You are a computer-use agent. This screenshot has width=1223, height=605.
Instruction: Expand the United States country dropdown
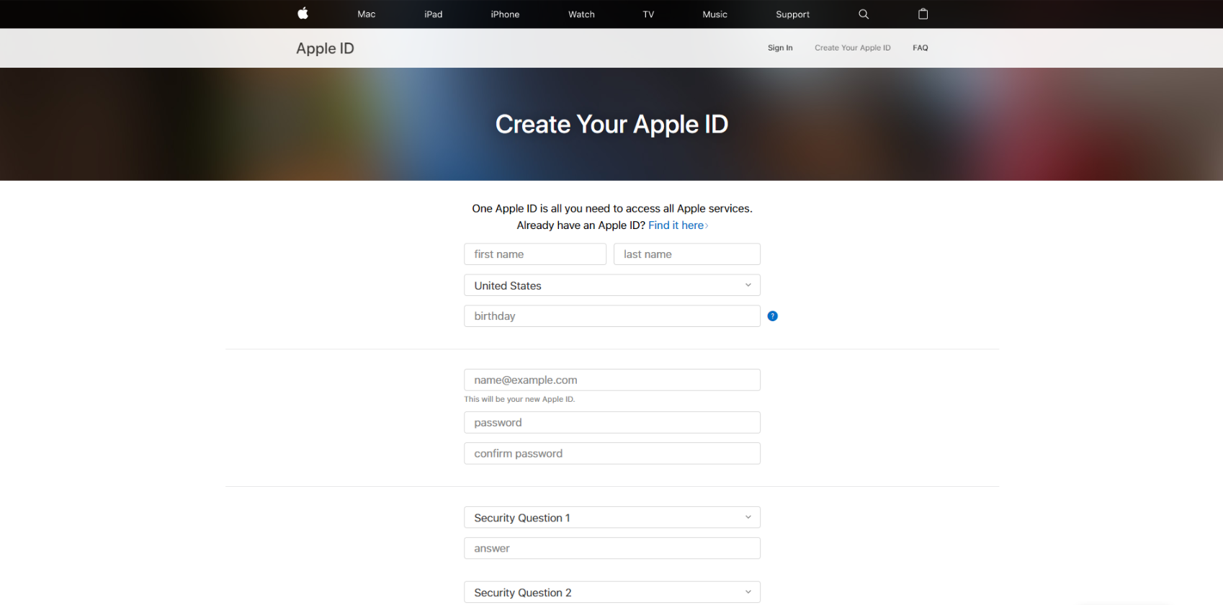tap(612, 285)
